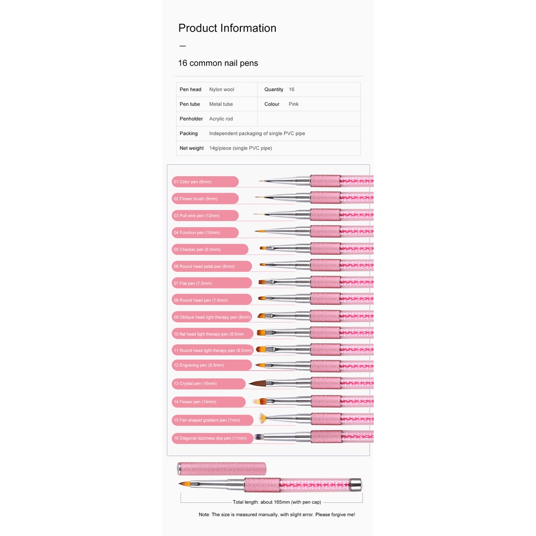Screen dimensions: 536x536
Task: Click the fan-shaped brush tip of pen 15
Action: tap(262, 417)
